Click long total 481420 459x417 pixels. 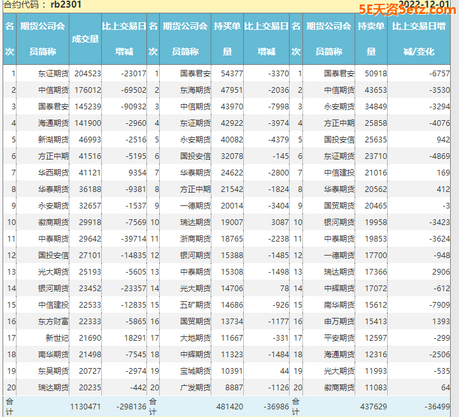point(230,406)
